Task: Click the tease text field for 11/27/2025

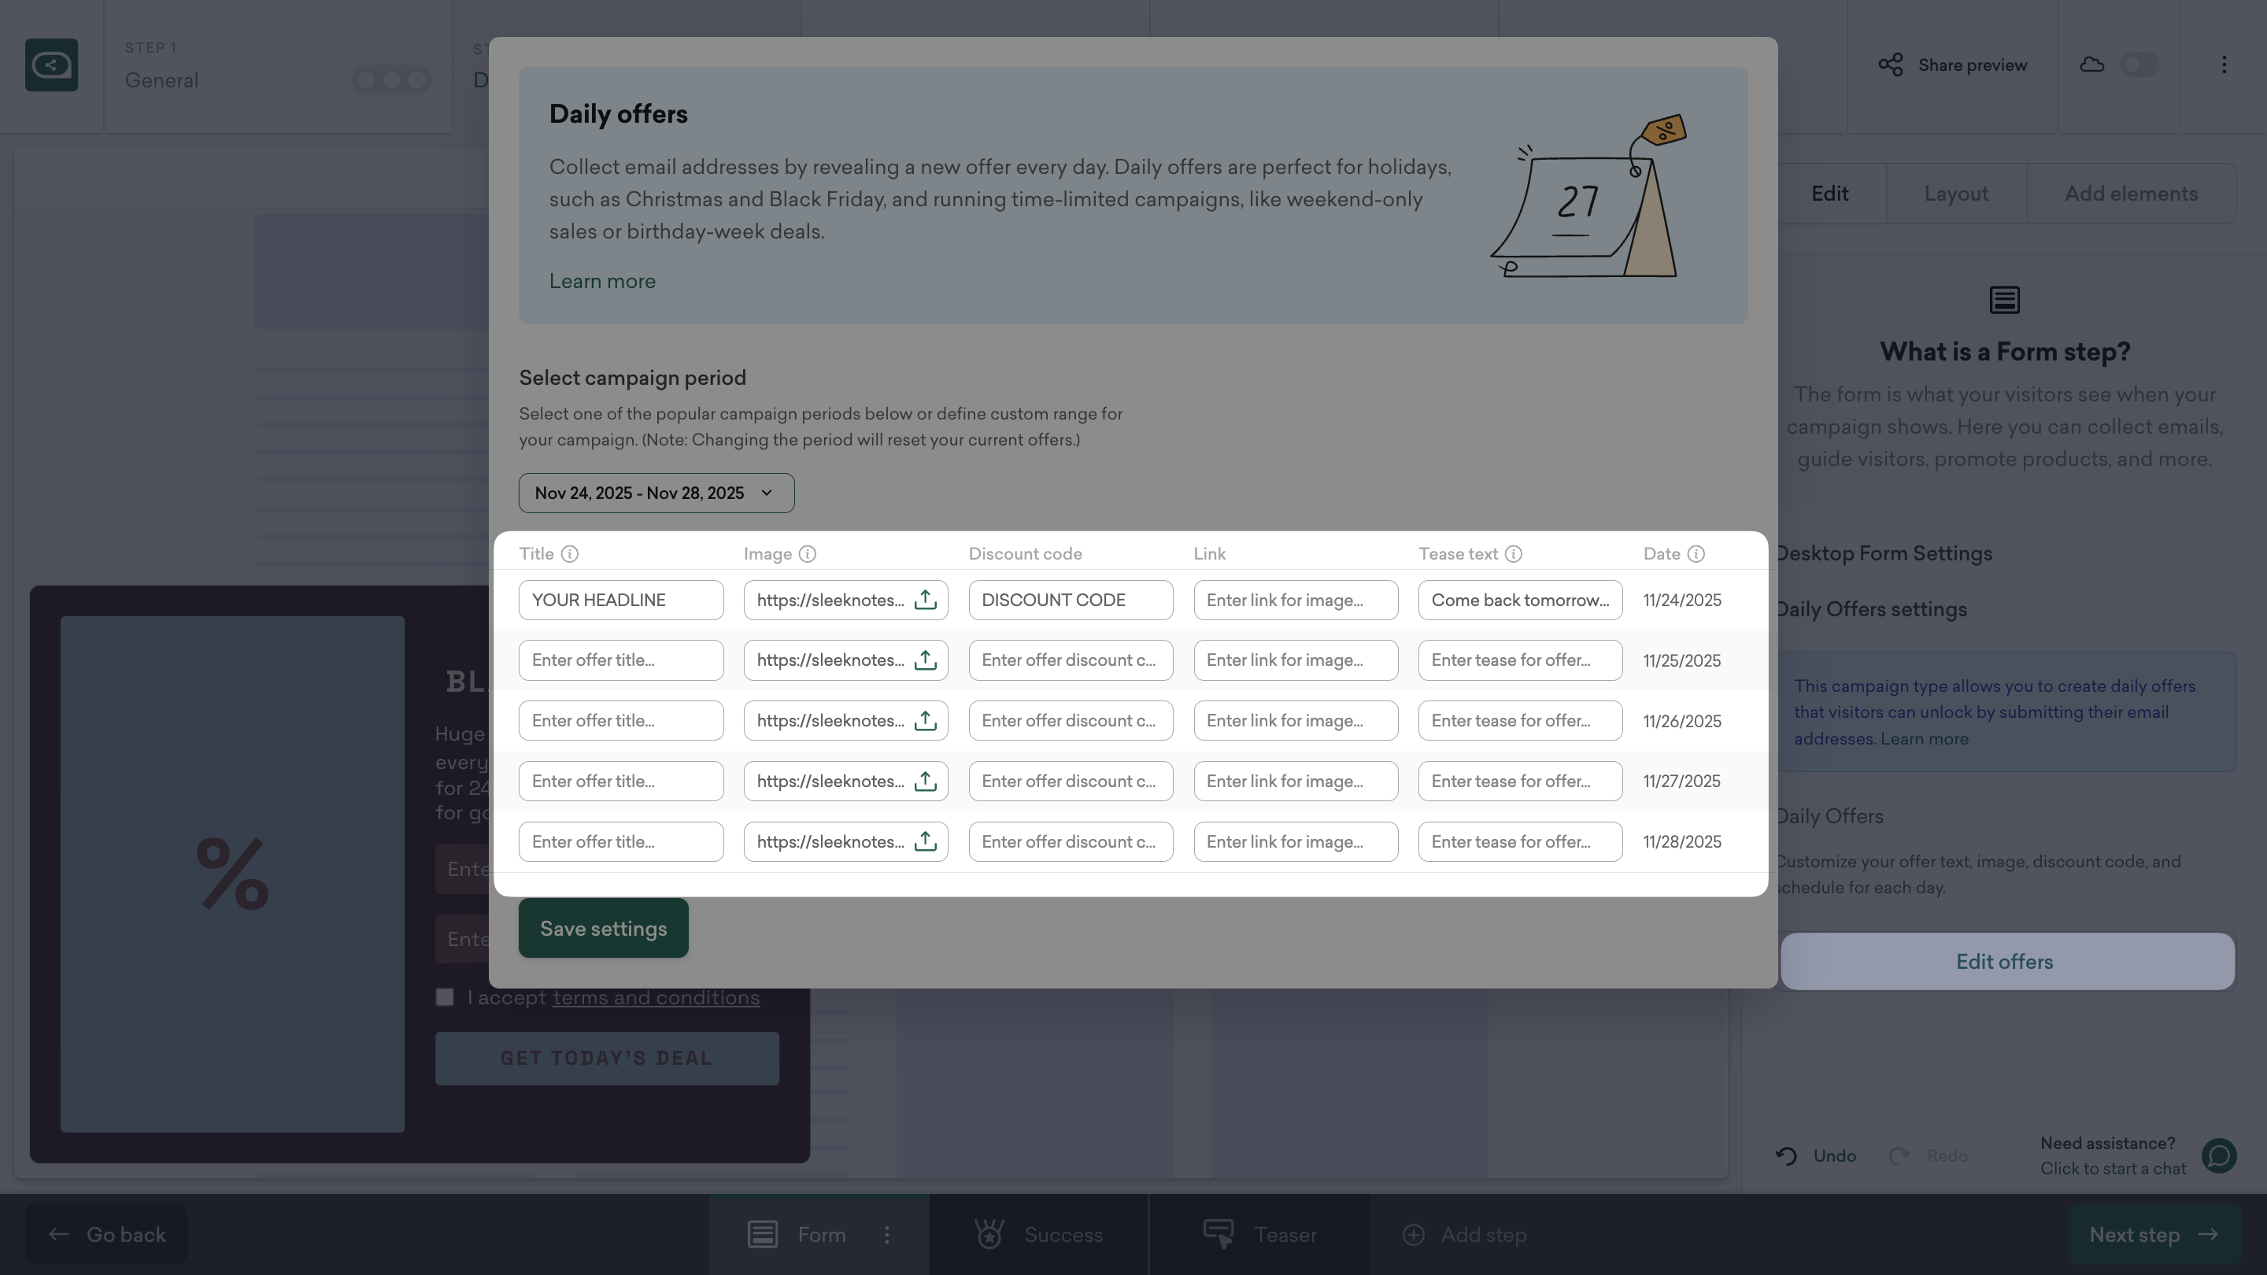Action: (1520, 782)
